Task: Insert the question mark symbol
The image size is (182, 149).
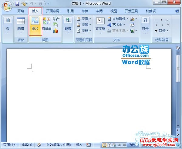Action: [x=168, y=25]
